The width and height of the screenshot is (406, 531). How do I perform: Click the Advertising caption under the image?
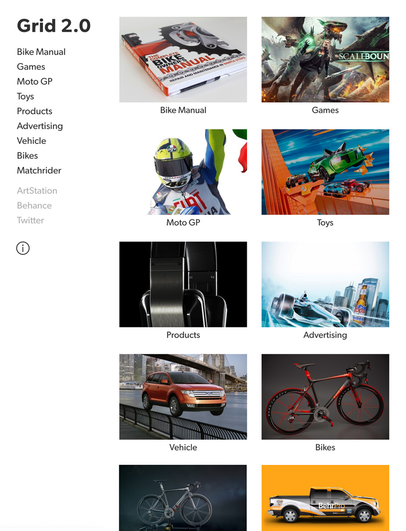tap(325, 335)
